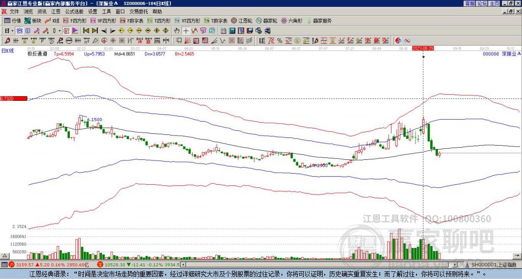The width and height of the screenshot is (522, 279).
Task: Open the 交易委托 menu
Action: (x=139, y=12)
